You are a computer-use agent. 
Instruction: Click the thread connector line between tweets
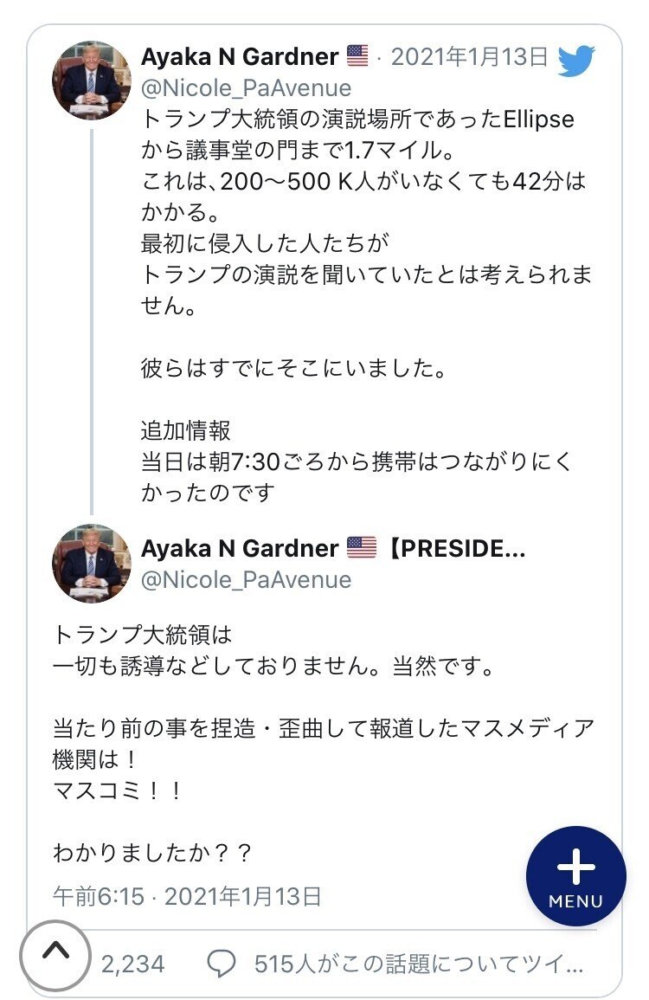pyautogui.click(x=92, y=322)
